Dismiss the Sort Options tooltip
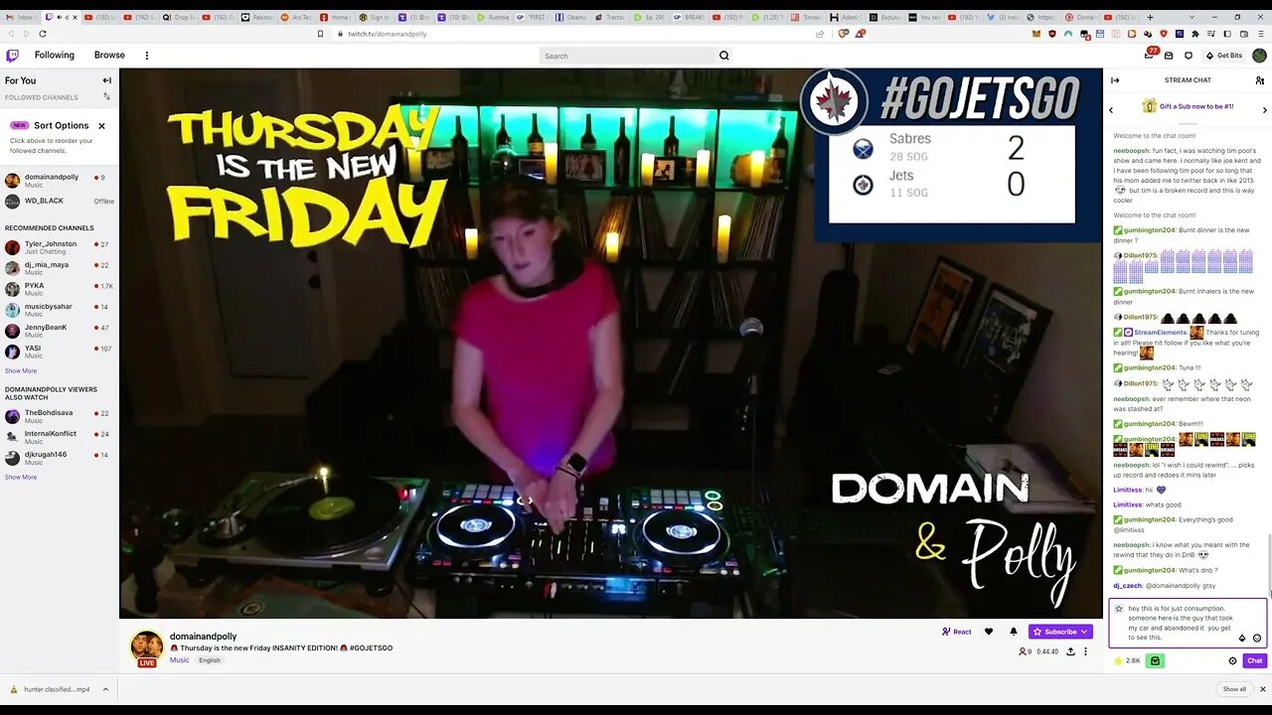1272x715 pixels. point(101,126)
